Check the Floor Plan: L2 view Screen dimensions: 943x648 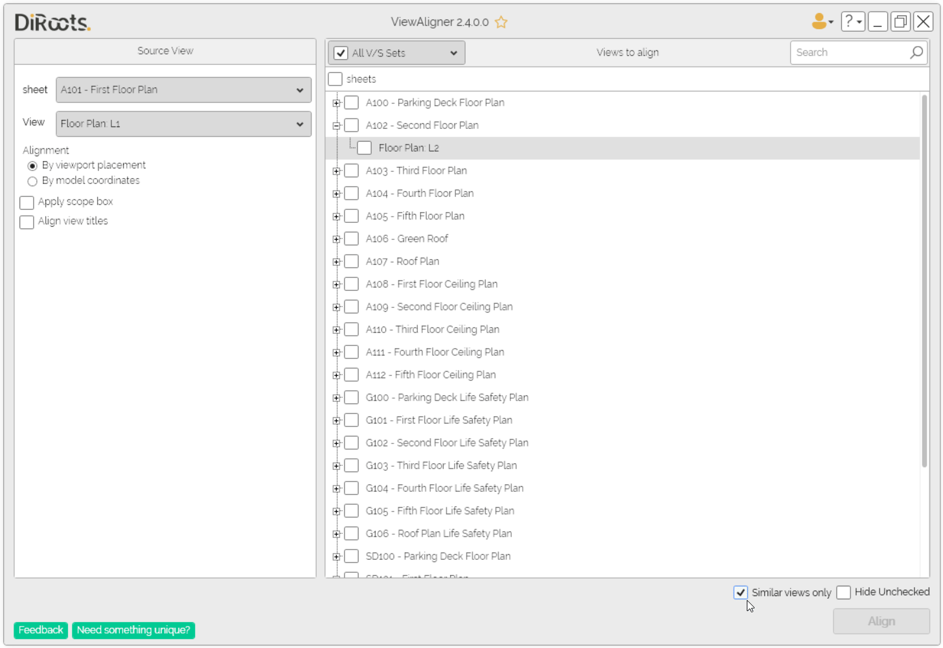point(365,148)
